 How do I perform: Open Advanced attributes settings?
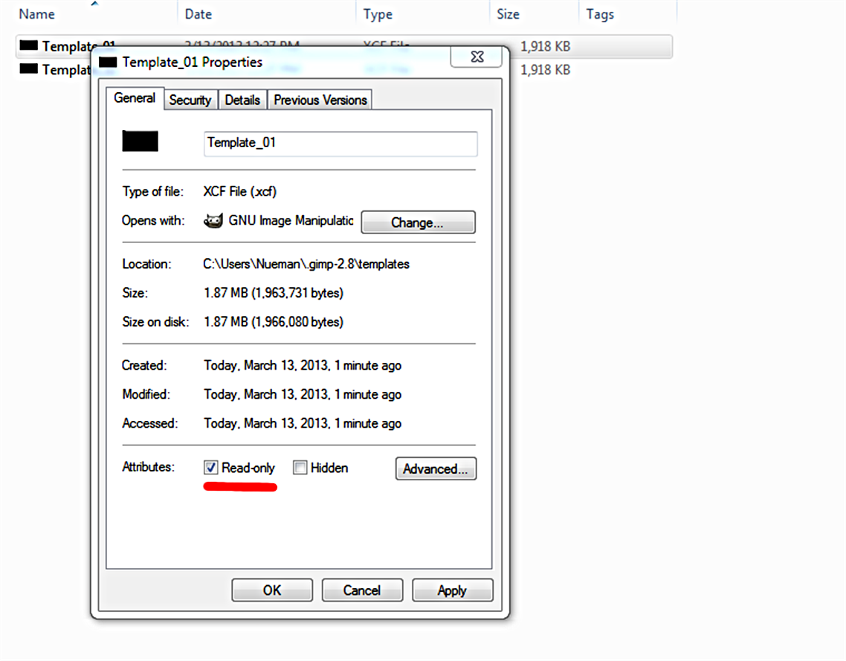click(x=436, y=468)
